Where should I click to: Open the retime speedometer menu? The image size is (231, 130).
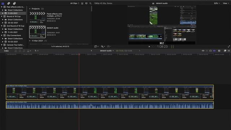point(109,47)
